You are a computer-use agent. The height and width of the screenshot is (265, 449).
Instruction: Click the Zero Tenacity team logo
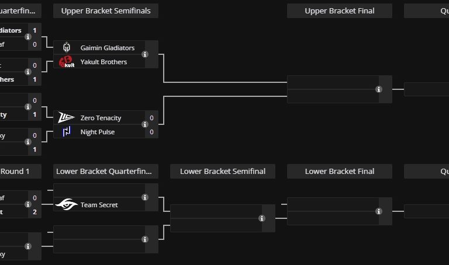point(67,118)
